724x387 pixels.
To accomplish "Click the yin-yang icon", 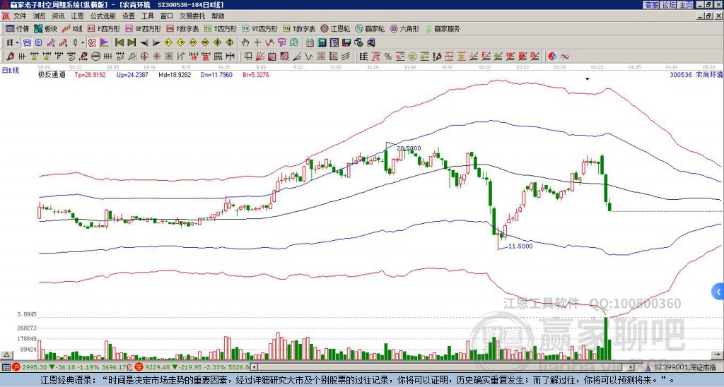I will click(552, 56).
